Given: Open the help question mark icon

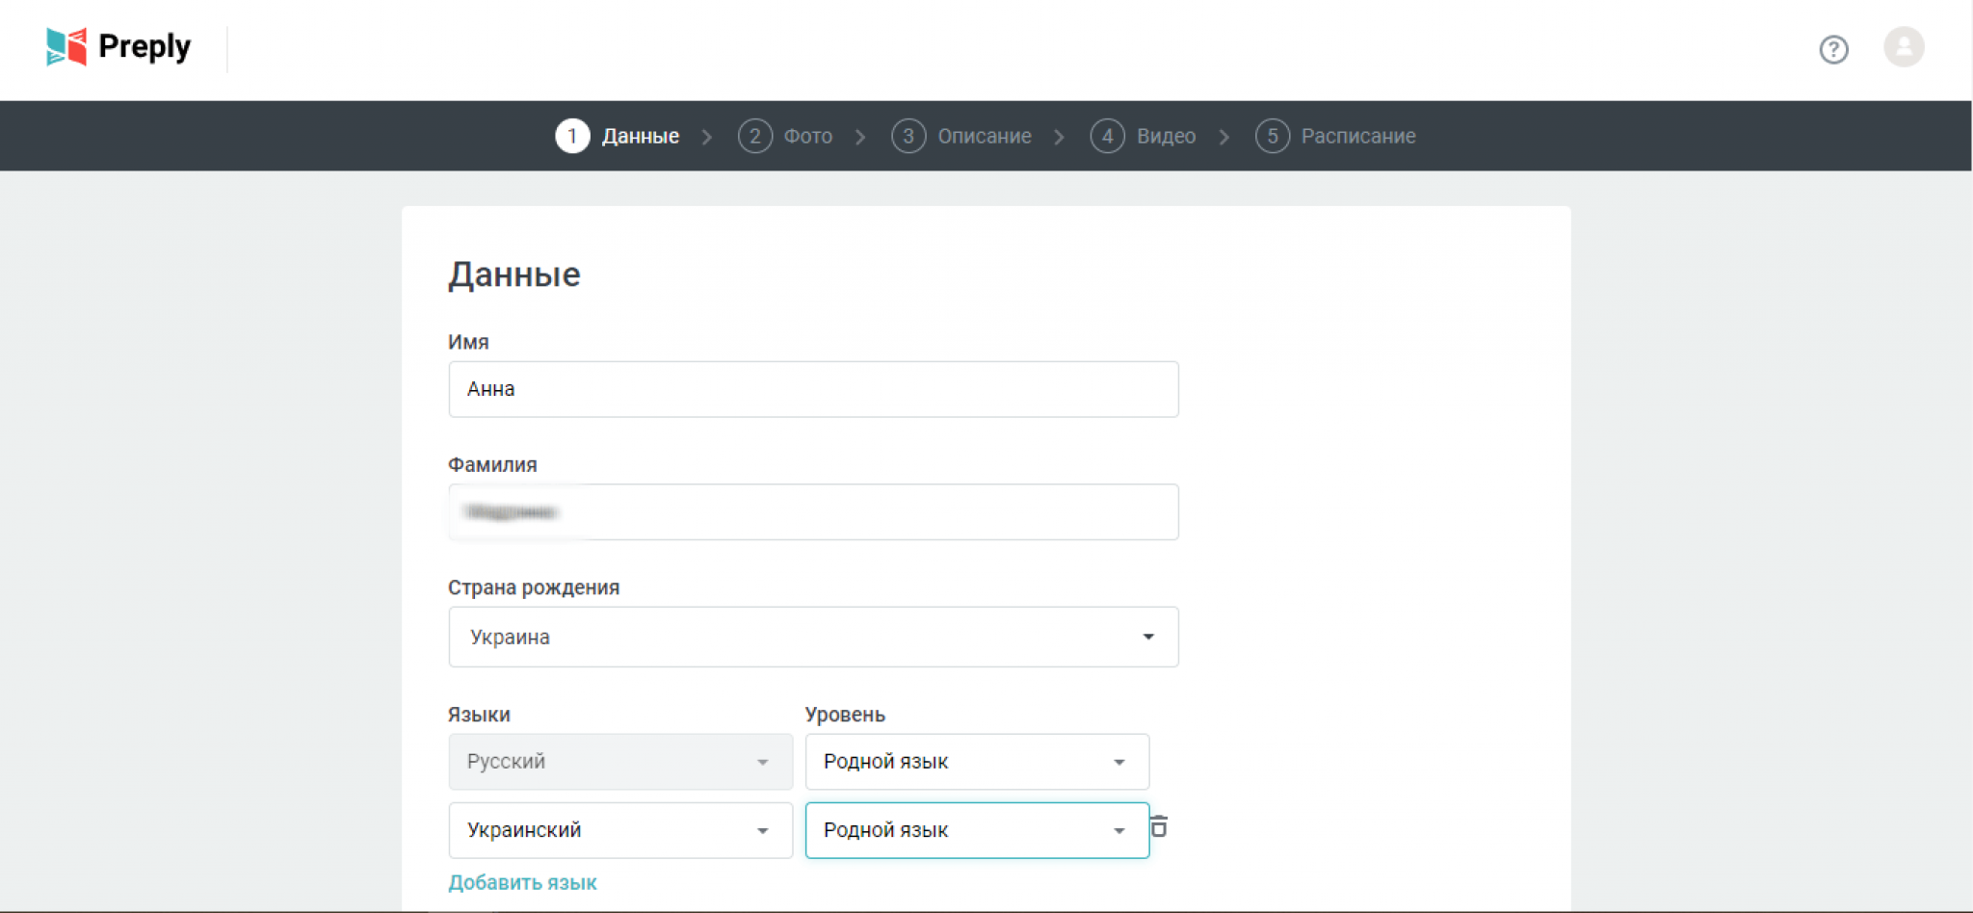Looking at the screenshot, I should point(1833,49).
